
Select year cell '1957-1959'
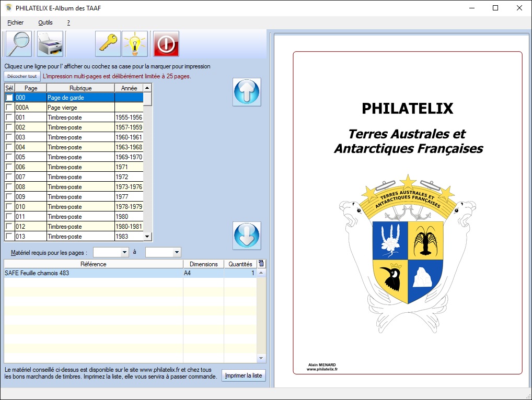point(129,127)
